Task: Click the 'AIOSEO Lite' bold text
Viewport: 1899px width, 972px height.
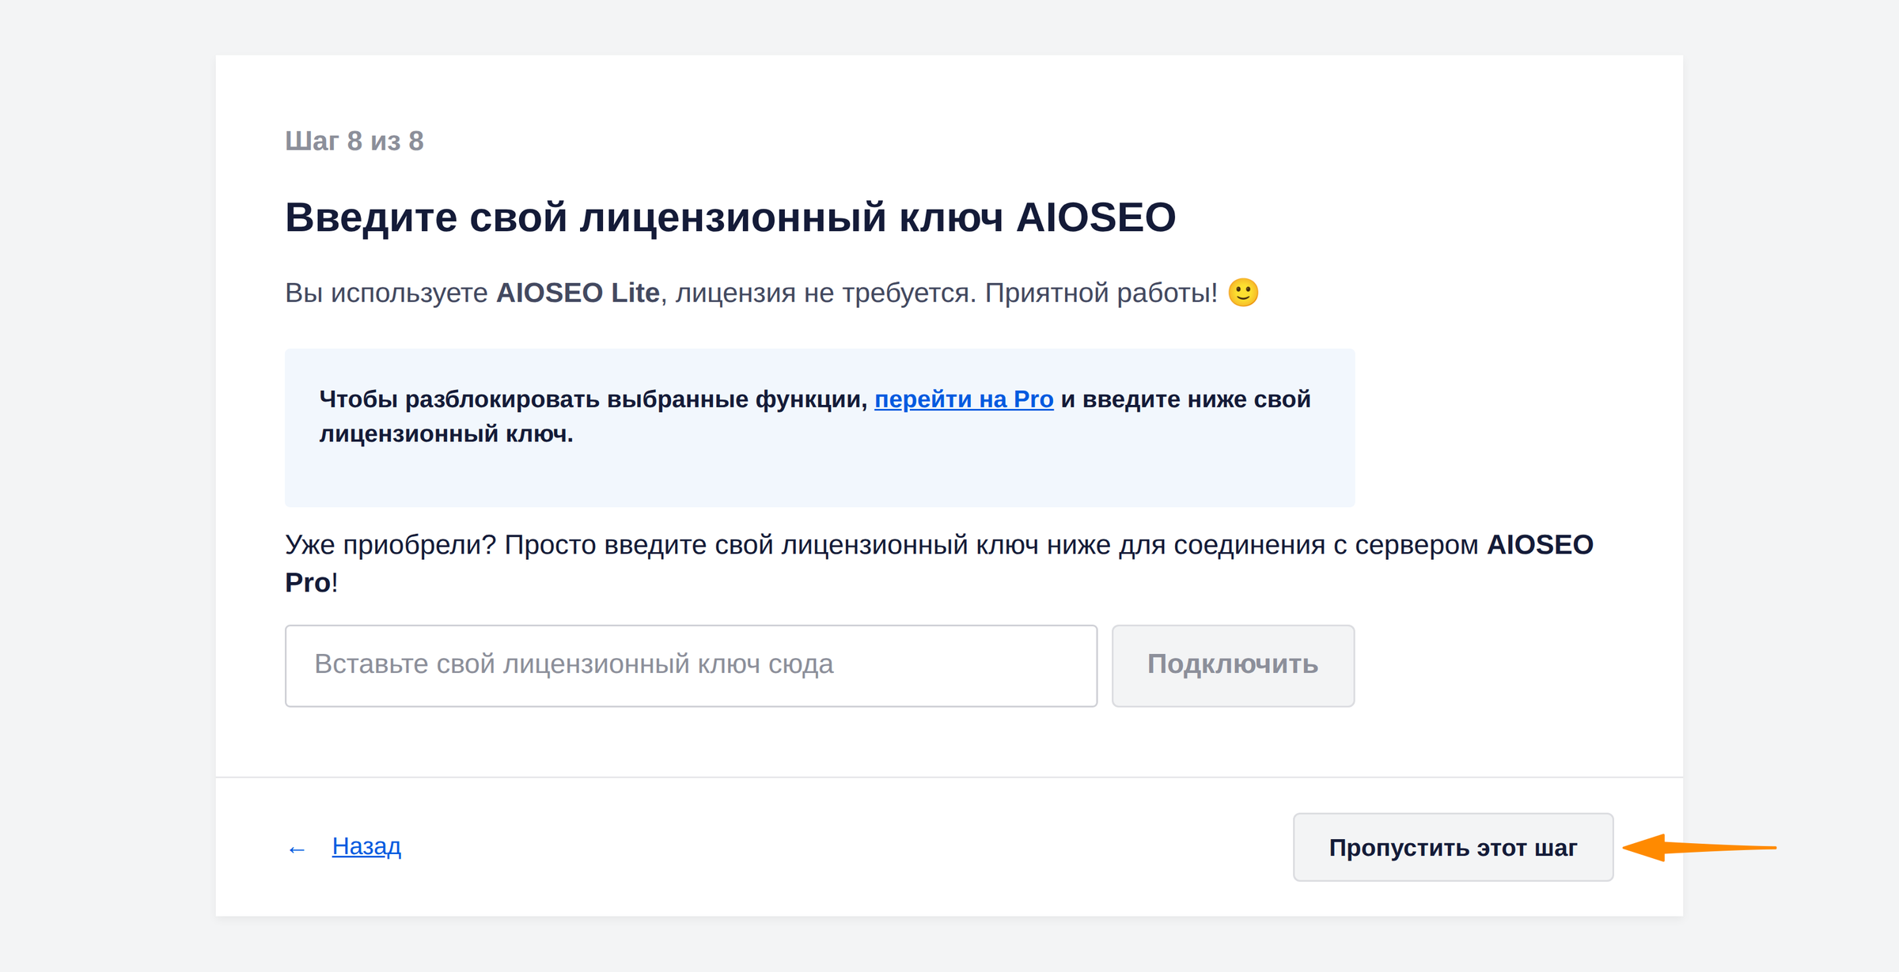Action: (578, 293)
